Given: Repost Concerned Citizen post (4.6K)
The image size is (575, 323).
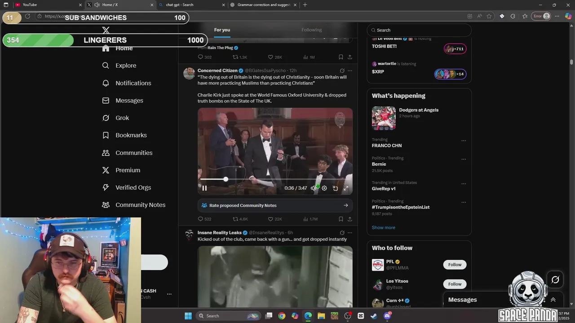Looking at the screenshot, I should [240, 219].
